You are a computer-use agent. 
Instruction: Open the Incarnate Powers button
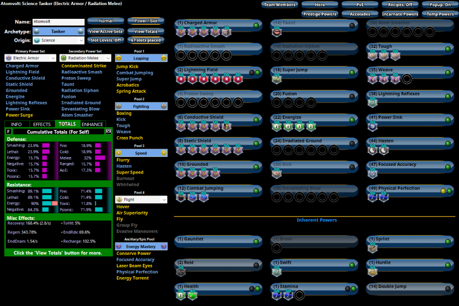coord(400,14)
